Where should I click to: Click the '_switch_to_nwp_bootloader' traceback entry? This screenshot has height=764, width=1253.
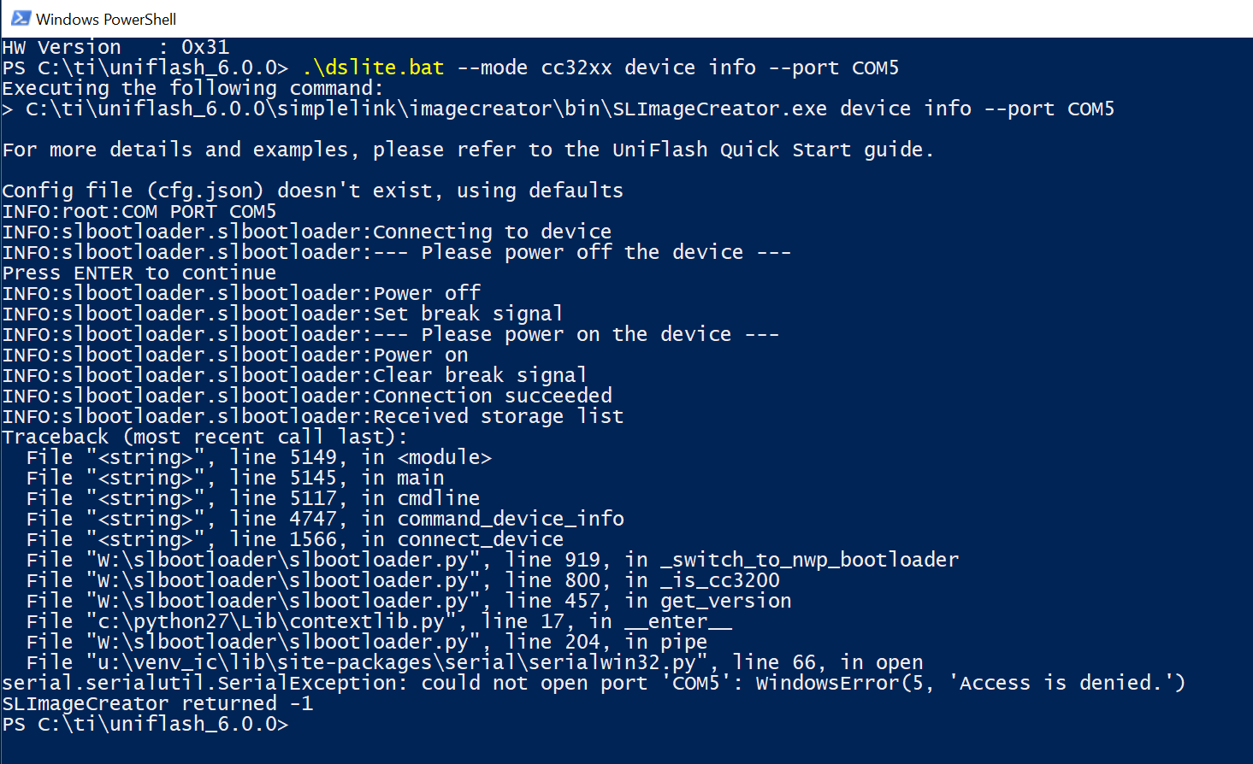point(493,560)
